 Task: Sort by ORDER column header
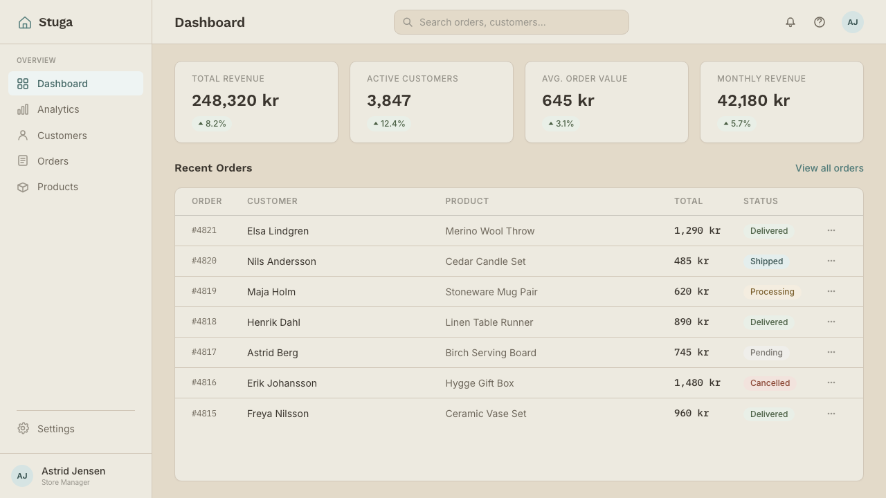(207, 201)
